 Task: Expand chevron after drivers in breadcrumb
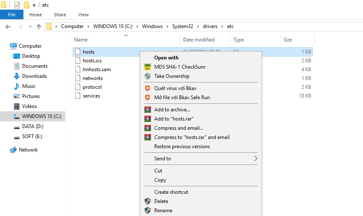click(222, 27)
